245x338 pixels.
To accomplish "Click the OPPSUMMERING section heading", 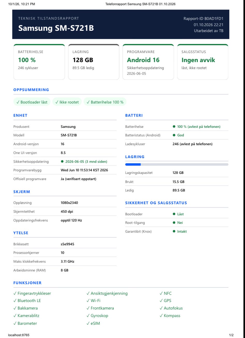I will 31,90.
